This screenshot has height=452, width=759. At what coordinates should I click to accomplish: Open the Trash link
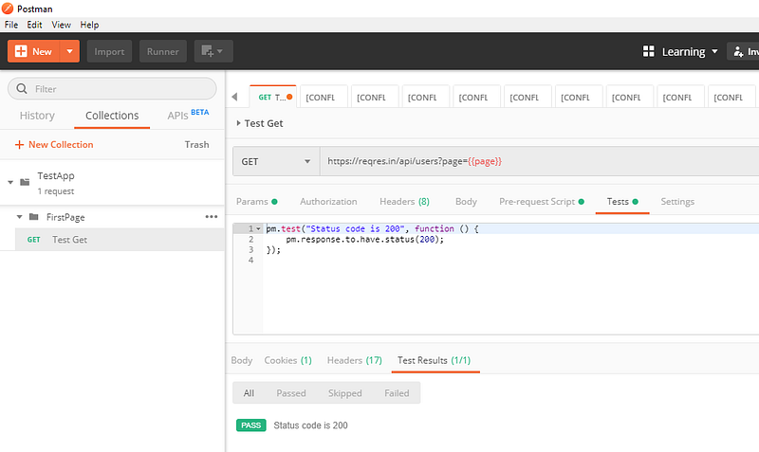[196, 145]
